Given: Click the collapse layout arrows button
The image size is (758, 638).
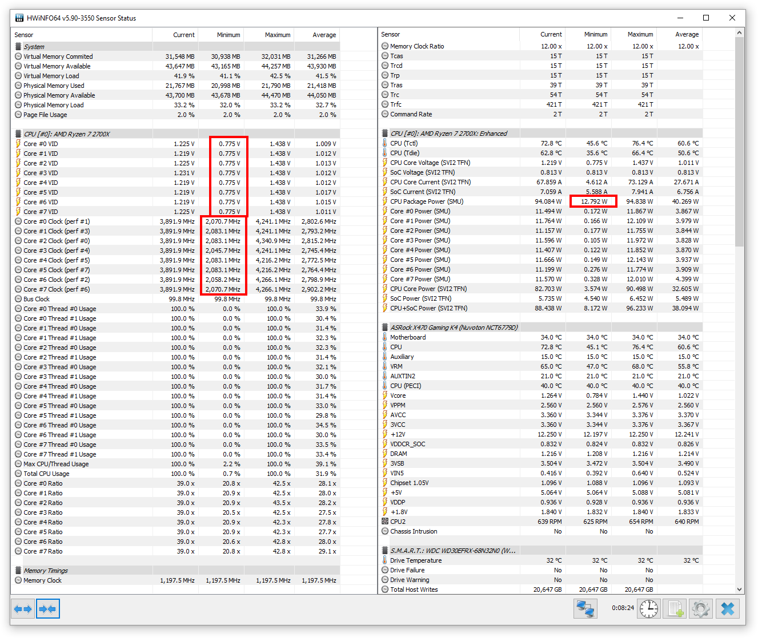Looking at the screenshot, I should [48, 609].
